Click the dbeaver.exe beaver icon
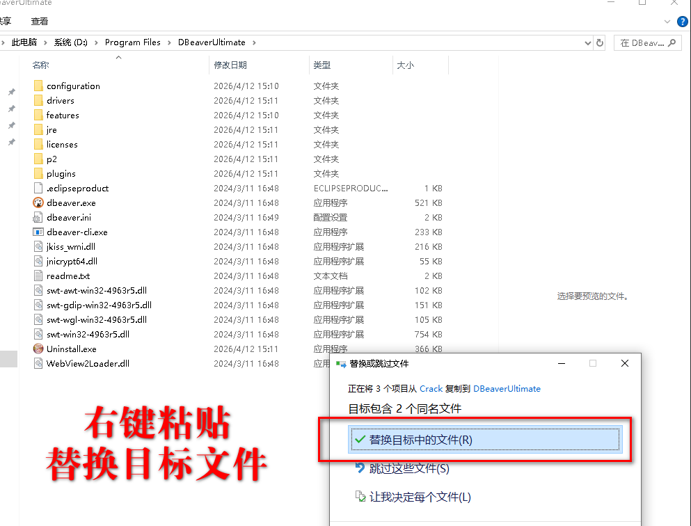This screenshot has width=691, height=526. [x=38, y=202]
